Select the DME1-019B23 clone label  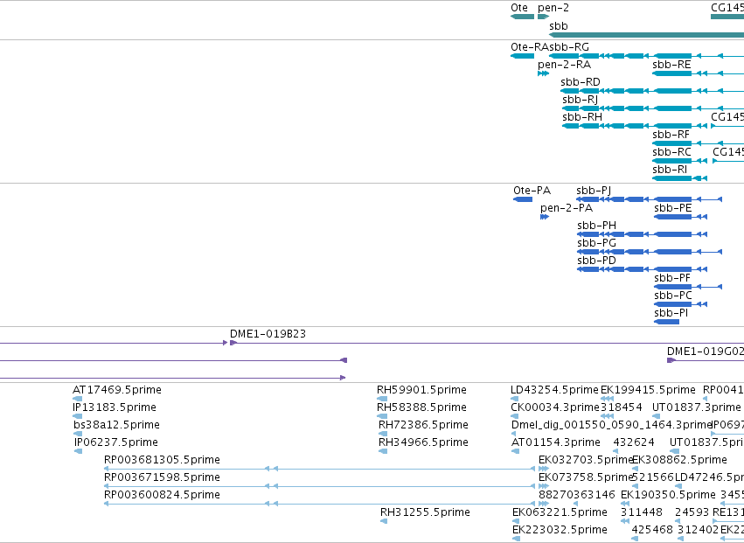click(x=268, y=334)
